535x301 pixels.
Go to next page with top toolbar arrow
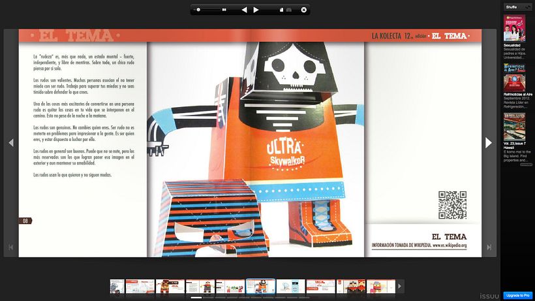point(256,10)
